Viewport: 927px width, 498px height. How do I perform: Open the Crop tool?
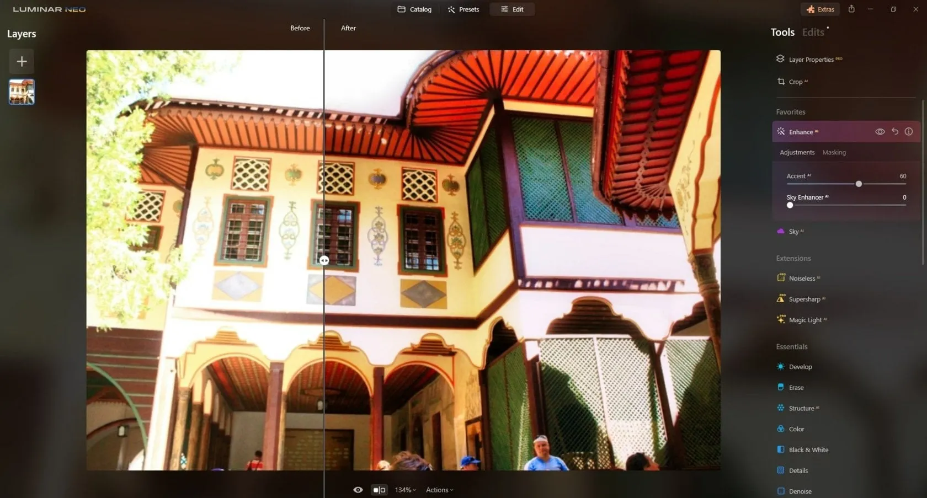click(x=795, y=82)
